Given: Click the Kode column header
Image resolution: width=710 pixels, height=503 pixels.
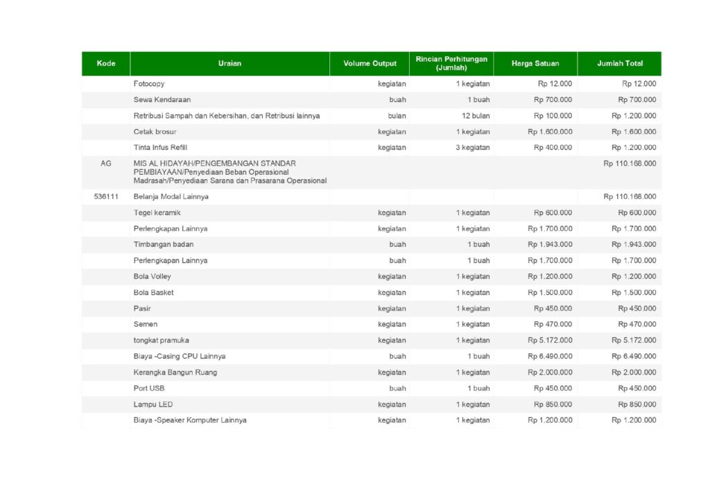Looking at the screenshot, I should 105,63.
